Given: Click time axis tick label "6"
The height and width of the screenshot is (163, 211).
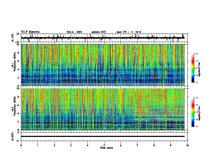Looking at the screenshot, I should (121, 145).
